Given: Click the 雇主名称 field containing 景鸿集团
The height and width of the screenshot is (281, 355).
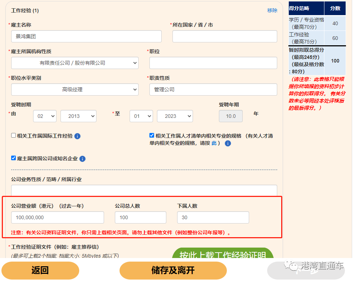Looking at the screenshot, I should coord(86,36).
